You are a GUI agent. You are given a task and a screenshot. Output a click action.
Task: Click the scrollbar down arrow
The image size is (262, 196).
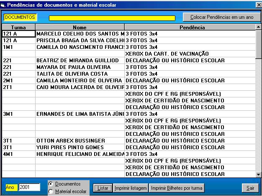click(x=258, y=175)
